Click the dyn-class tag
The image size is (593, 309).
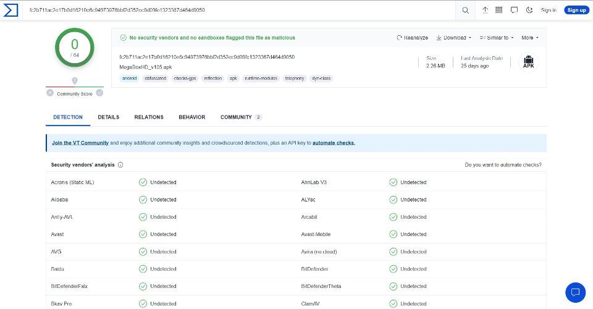pos(321,78)
